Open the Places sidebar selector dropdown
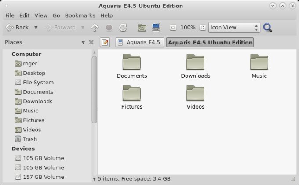 tap(83, 43)
